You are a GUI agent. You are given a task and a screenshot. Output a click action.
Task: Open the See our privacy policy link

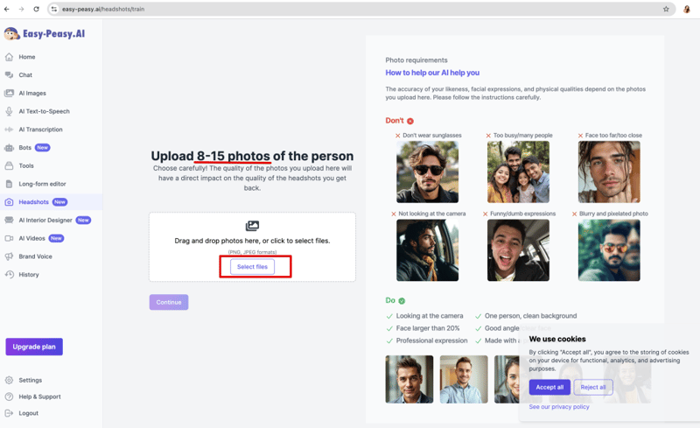pyautogui.click(x=559, y=407)
